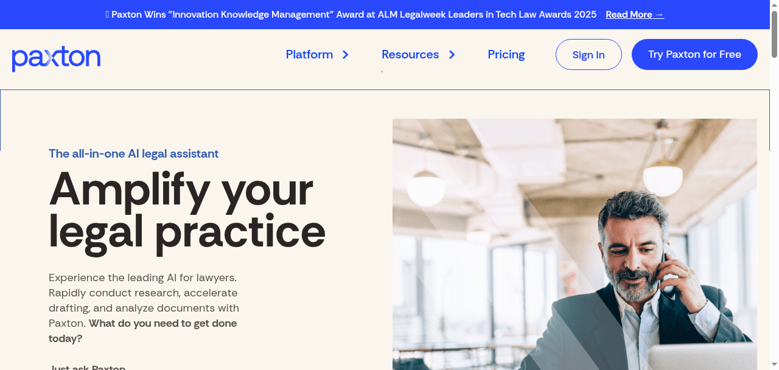Click 'Experience the leading AI for lawyers' paragraph

pyautogui.click(x=144, y=308)
